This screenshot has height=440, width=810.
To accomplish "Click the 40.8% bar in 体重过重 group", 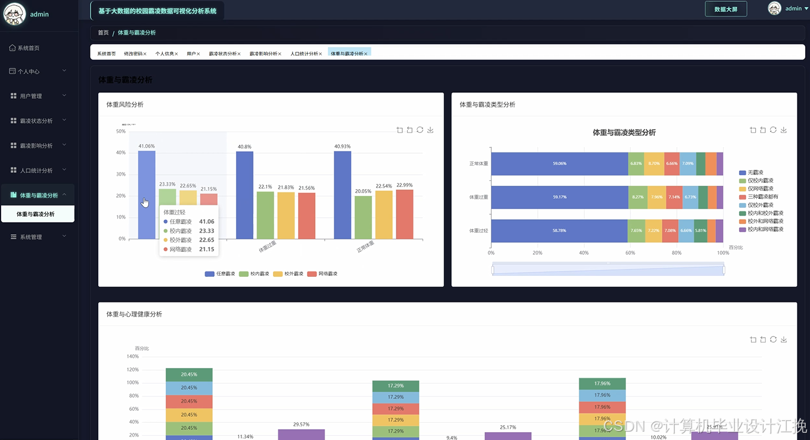I will (x=244, y=195).
